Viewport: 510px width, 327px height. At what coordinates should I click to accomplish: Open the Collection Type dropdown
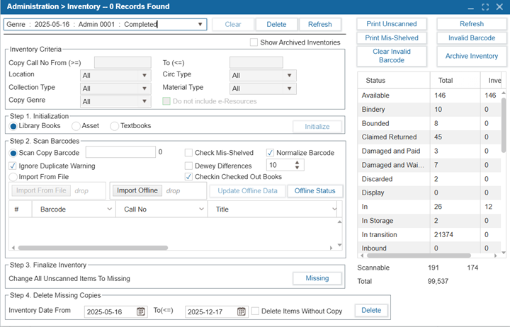(x=144, y=88)
